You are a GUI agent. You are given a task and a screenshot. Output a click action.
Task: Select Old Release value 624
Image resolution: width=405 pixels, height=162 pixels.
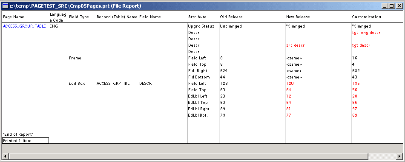(224, 71)
